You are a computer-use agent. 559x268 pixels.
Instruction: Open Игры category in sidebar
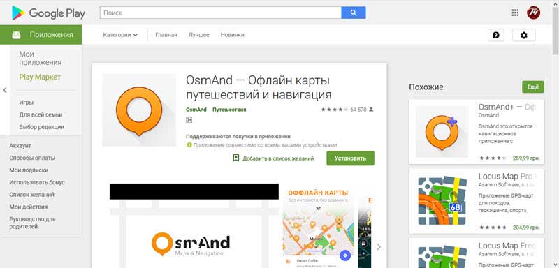[x=27, y=103]
